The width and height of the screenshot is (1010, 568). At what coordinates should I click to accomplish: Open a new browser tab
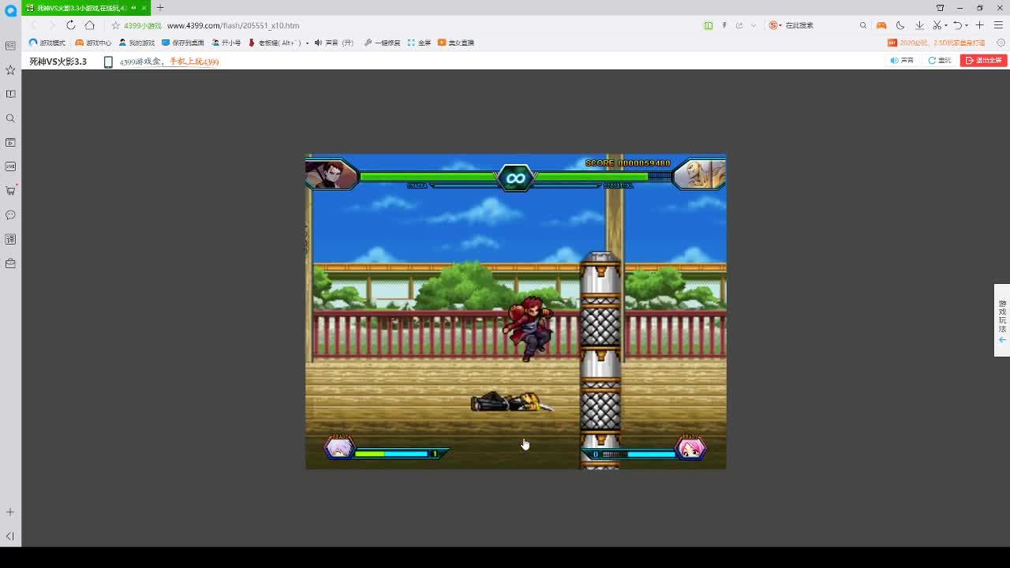(160, 8)
